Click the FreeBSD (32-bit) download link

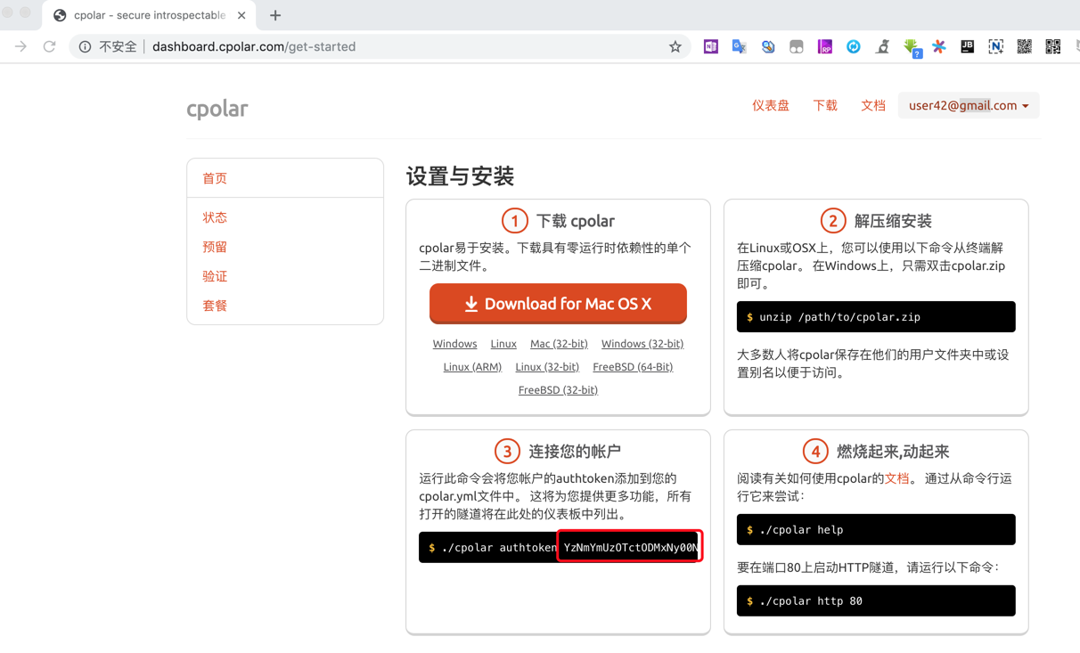pyautogui.click(x=558, y=390)
